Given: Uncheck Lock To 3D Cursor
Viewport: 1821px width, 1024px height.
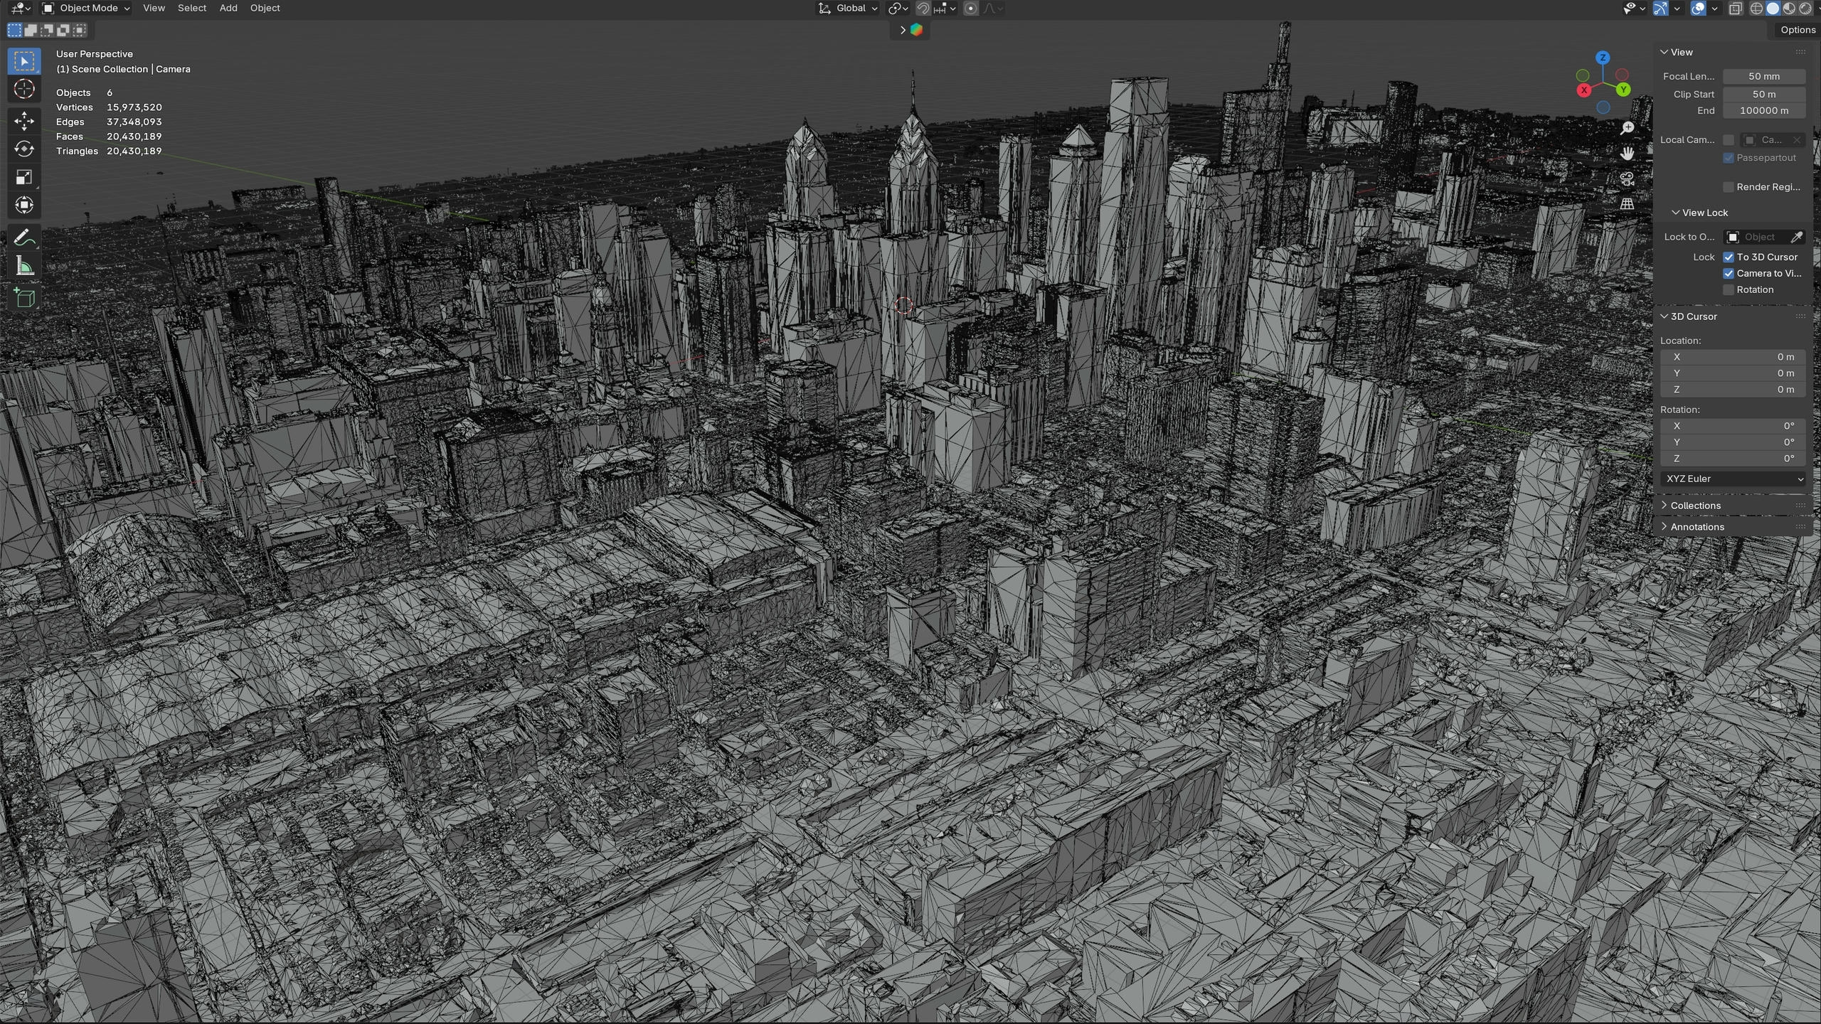Looking at the screenshot, I should click(1729, 257).
